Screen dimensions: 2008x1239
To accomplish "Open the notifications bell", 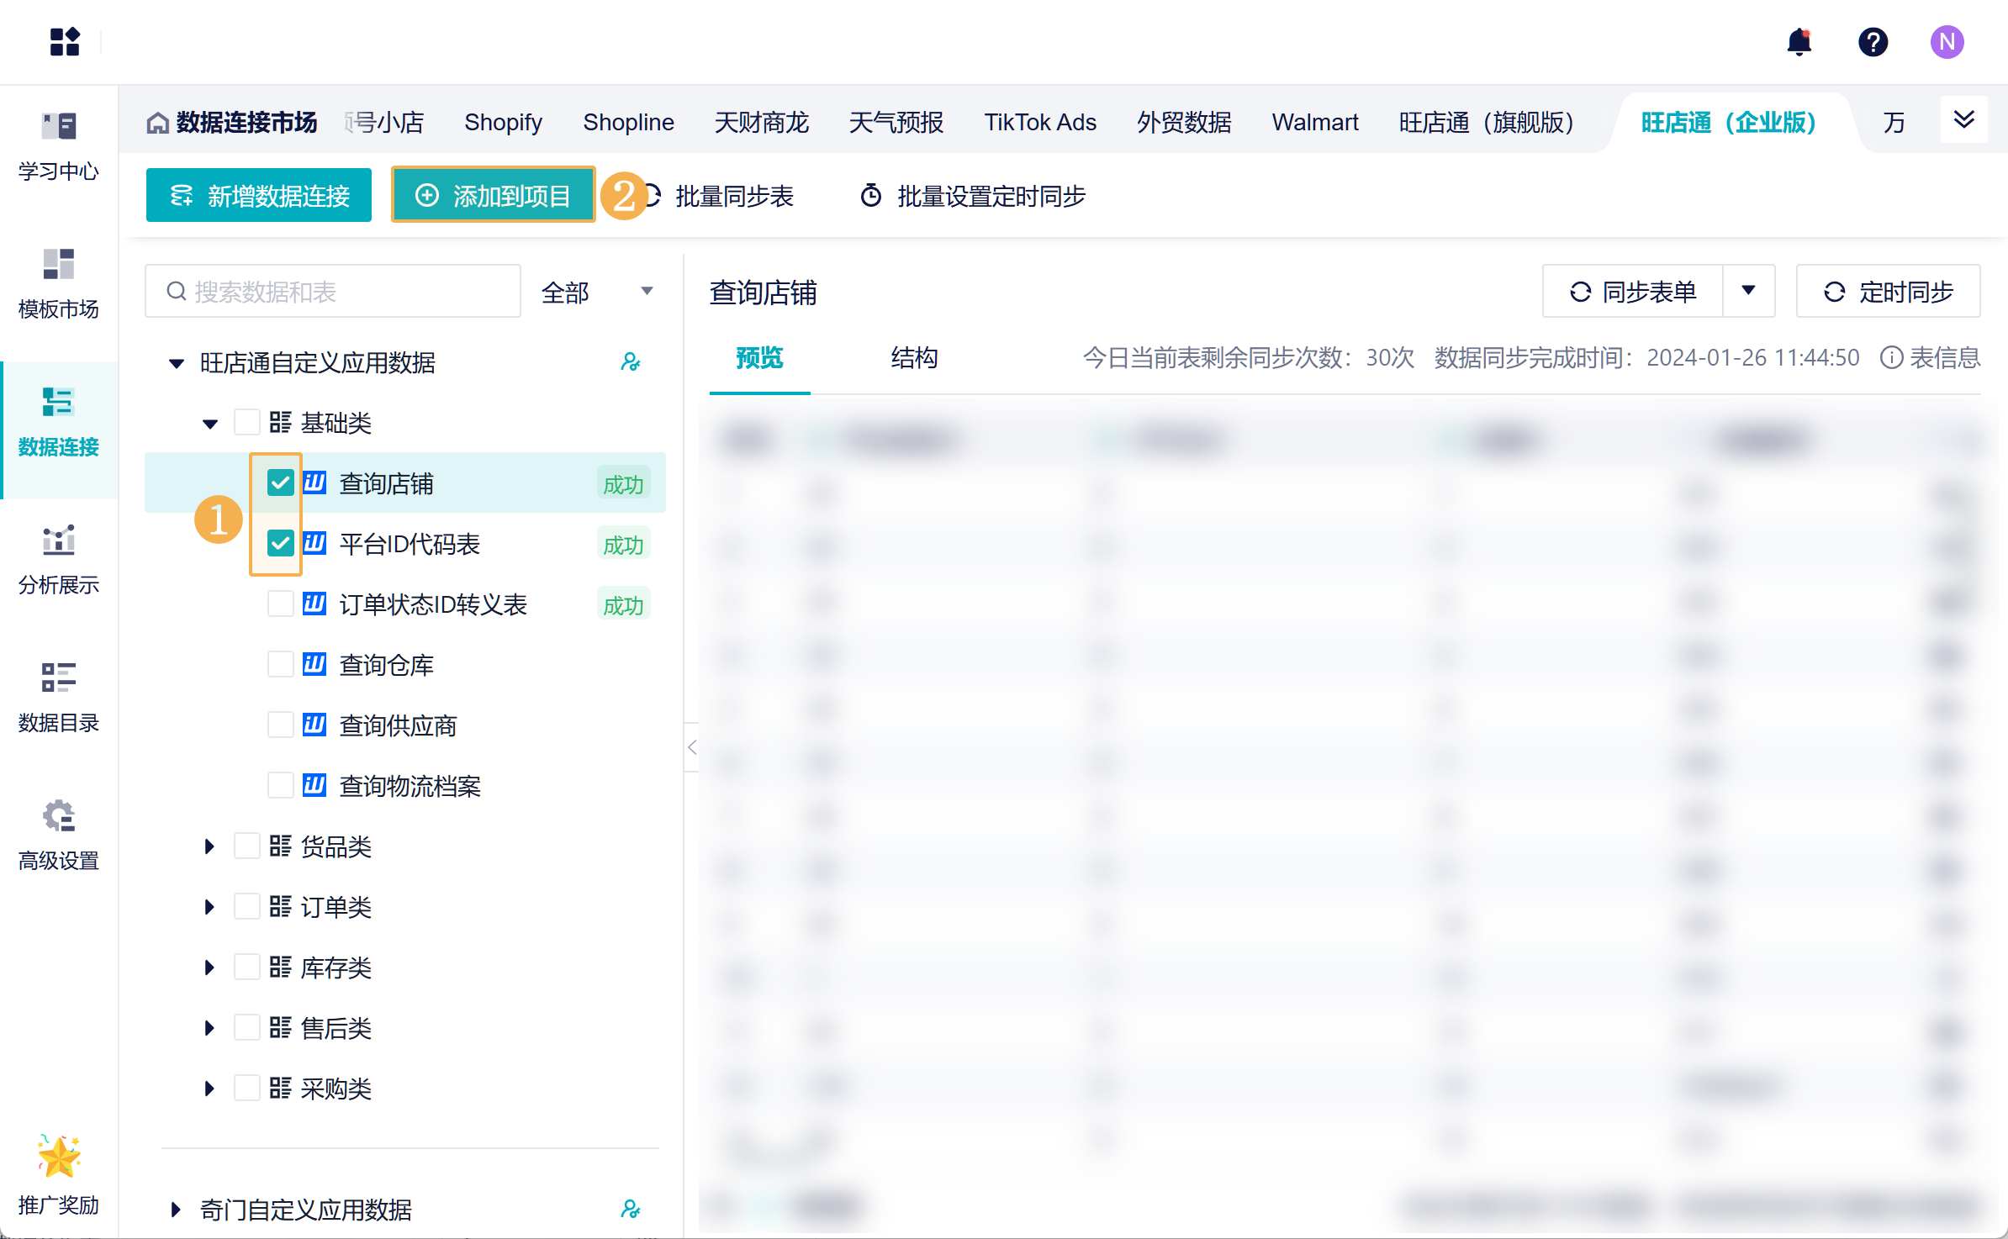I will coord(1799,41).
